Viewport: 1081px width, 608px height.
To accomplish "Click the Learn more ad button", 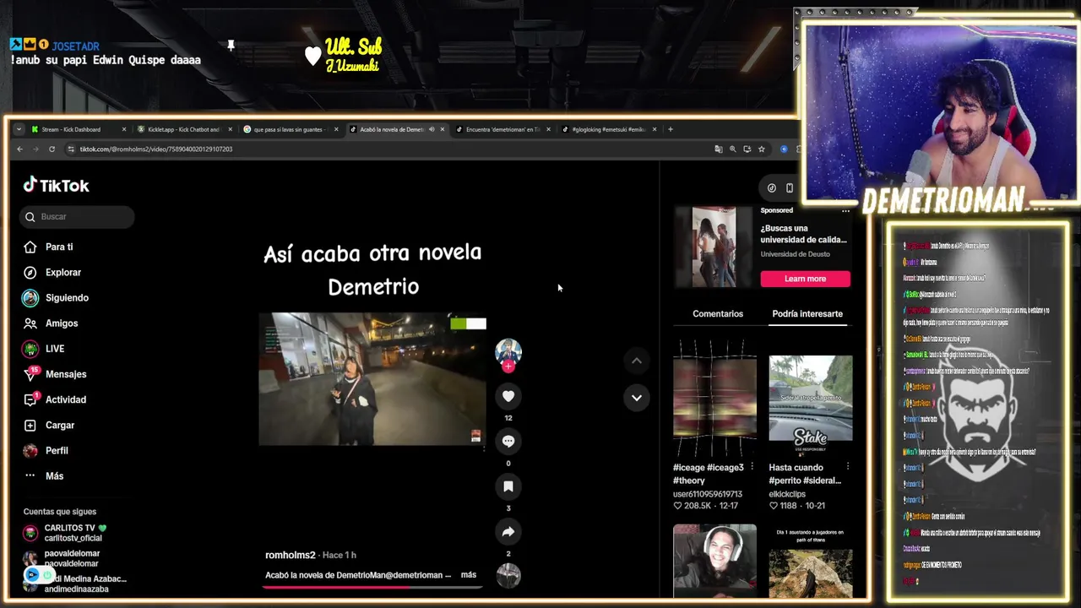I will (806, 279).
